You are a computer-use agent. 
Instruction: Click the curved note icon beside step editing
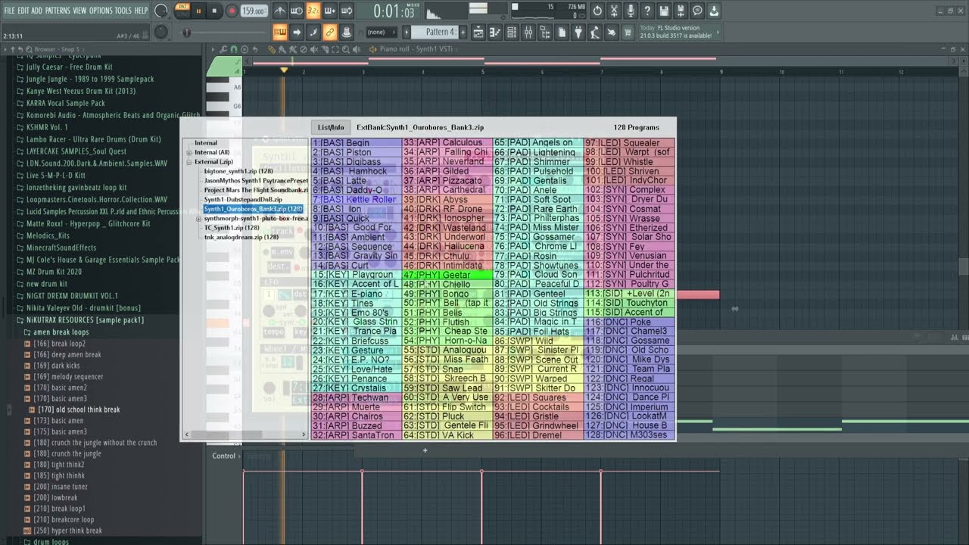[313, 32]
